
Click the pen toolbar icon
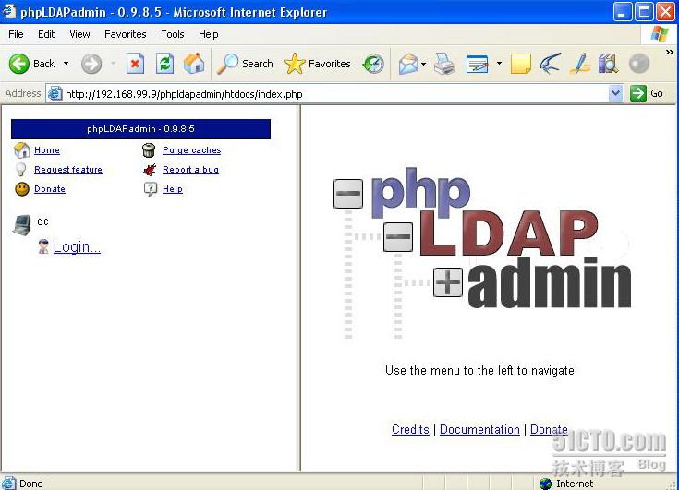[580, 64]
